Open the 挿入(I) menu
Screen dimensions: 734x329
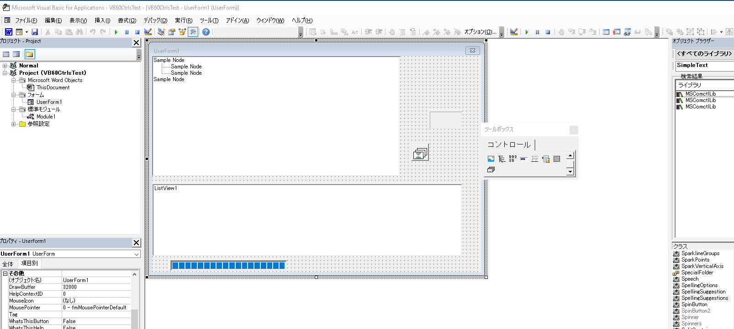coord(102,21)
